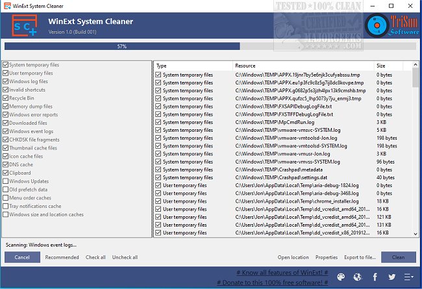Open the Twitter bird icon

[392, 277]
